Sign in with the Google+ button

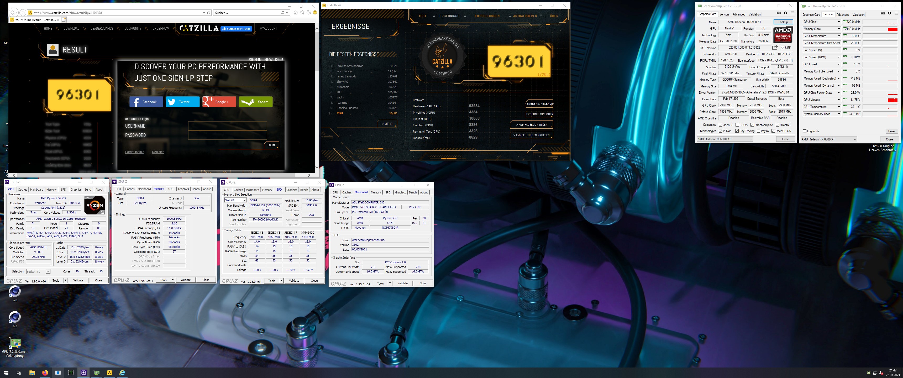pyautogui.click(x=219, y=102)
